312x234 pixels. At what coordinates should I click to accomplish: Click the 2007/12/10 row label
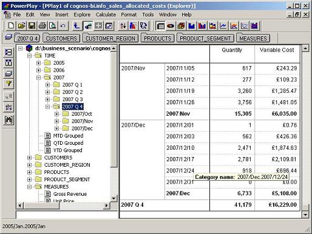pos(180,148)
